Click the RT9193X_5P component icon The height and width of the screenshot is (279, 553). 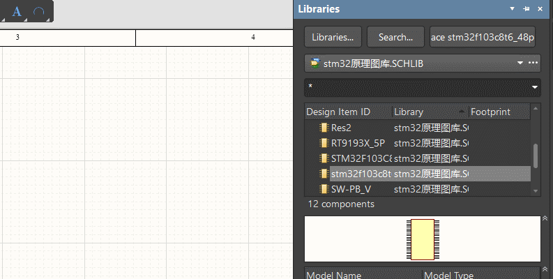324,143
